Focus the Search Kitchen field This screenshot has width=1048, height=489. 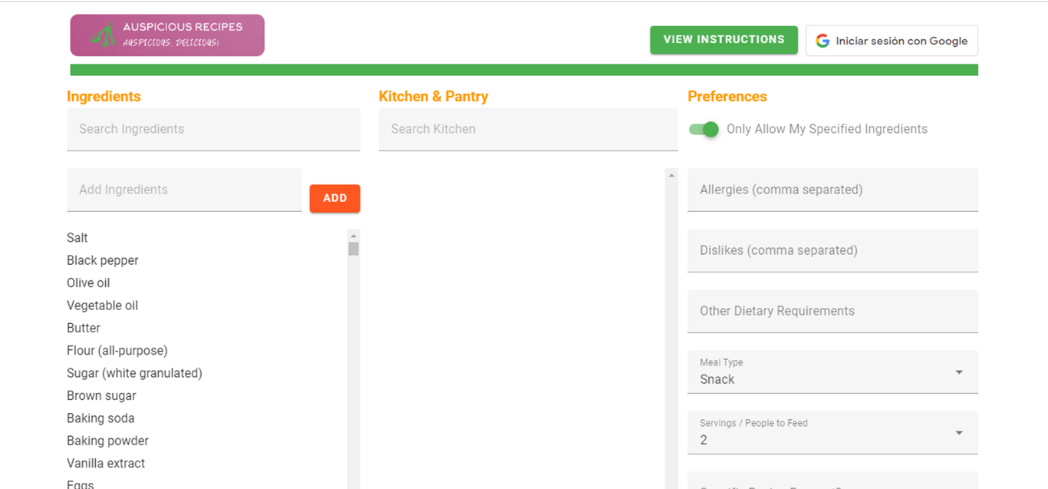click(x=528, y=129)
